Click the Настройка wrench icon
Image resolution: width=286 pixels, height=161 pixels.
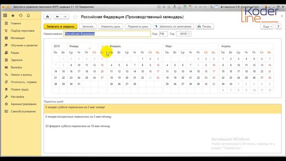pos(6,97)
